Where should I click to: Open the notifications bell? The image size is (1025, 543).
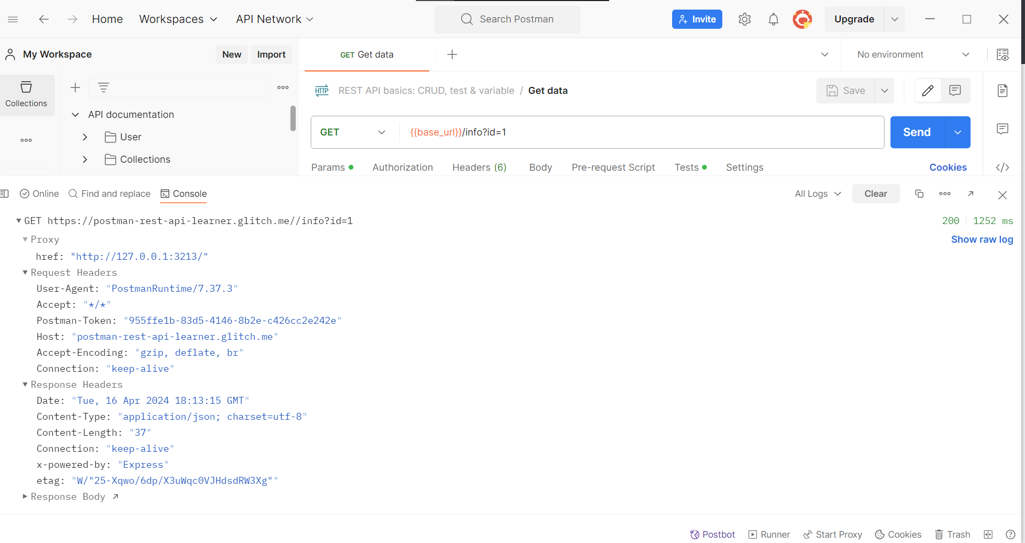click(x=773, y=19)
